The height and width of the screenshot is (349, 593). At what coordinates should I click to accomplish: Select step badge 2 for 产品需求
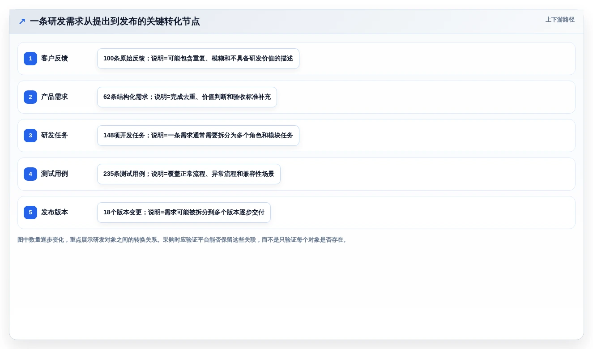tap(30, 97)
